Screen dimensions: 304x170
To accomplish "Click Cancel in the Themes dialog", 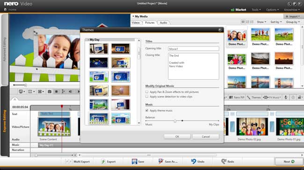I will [206, 136].
